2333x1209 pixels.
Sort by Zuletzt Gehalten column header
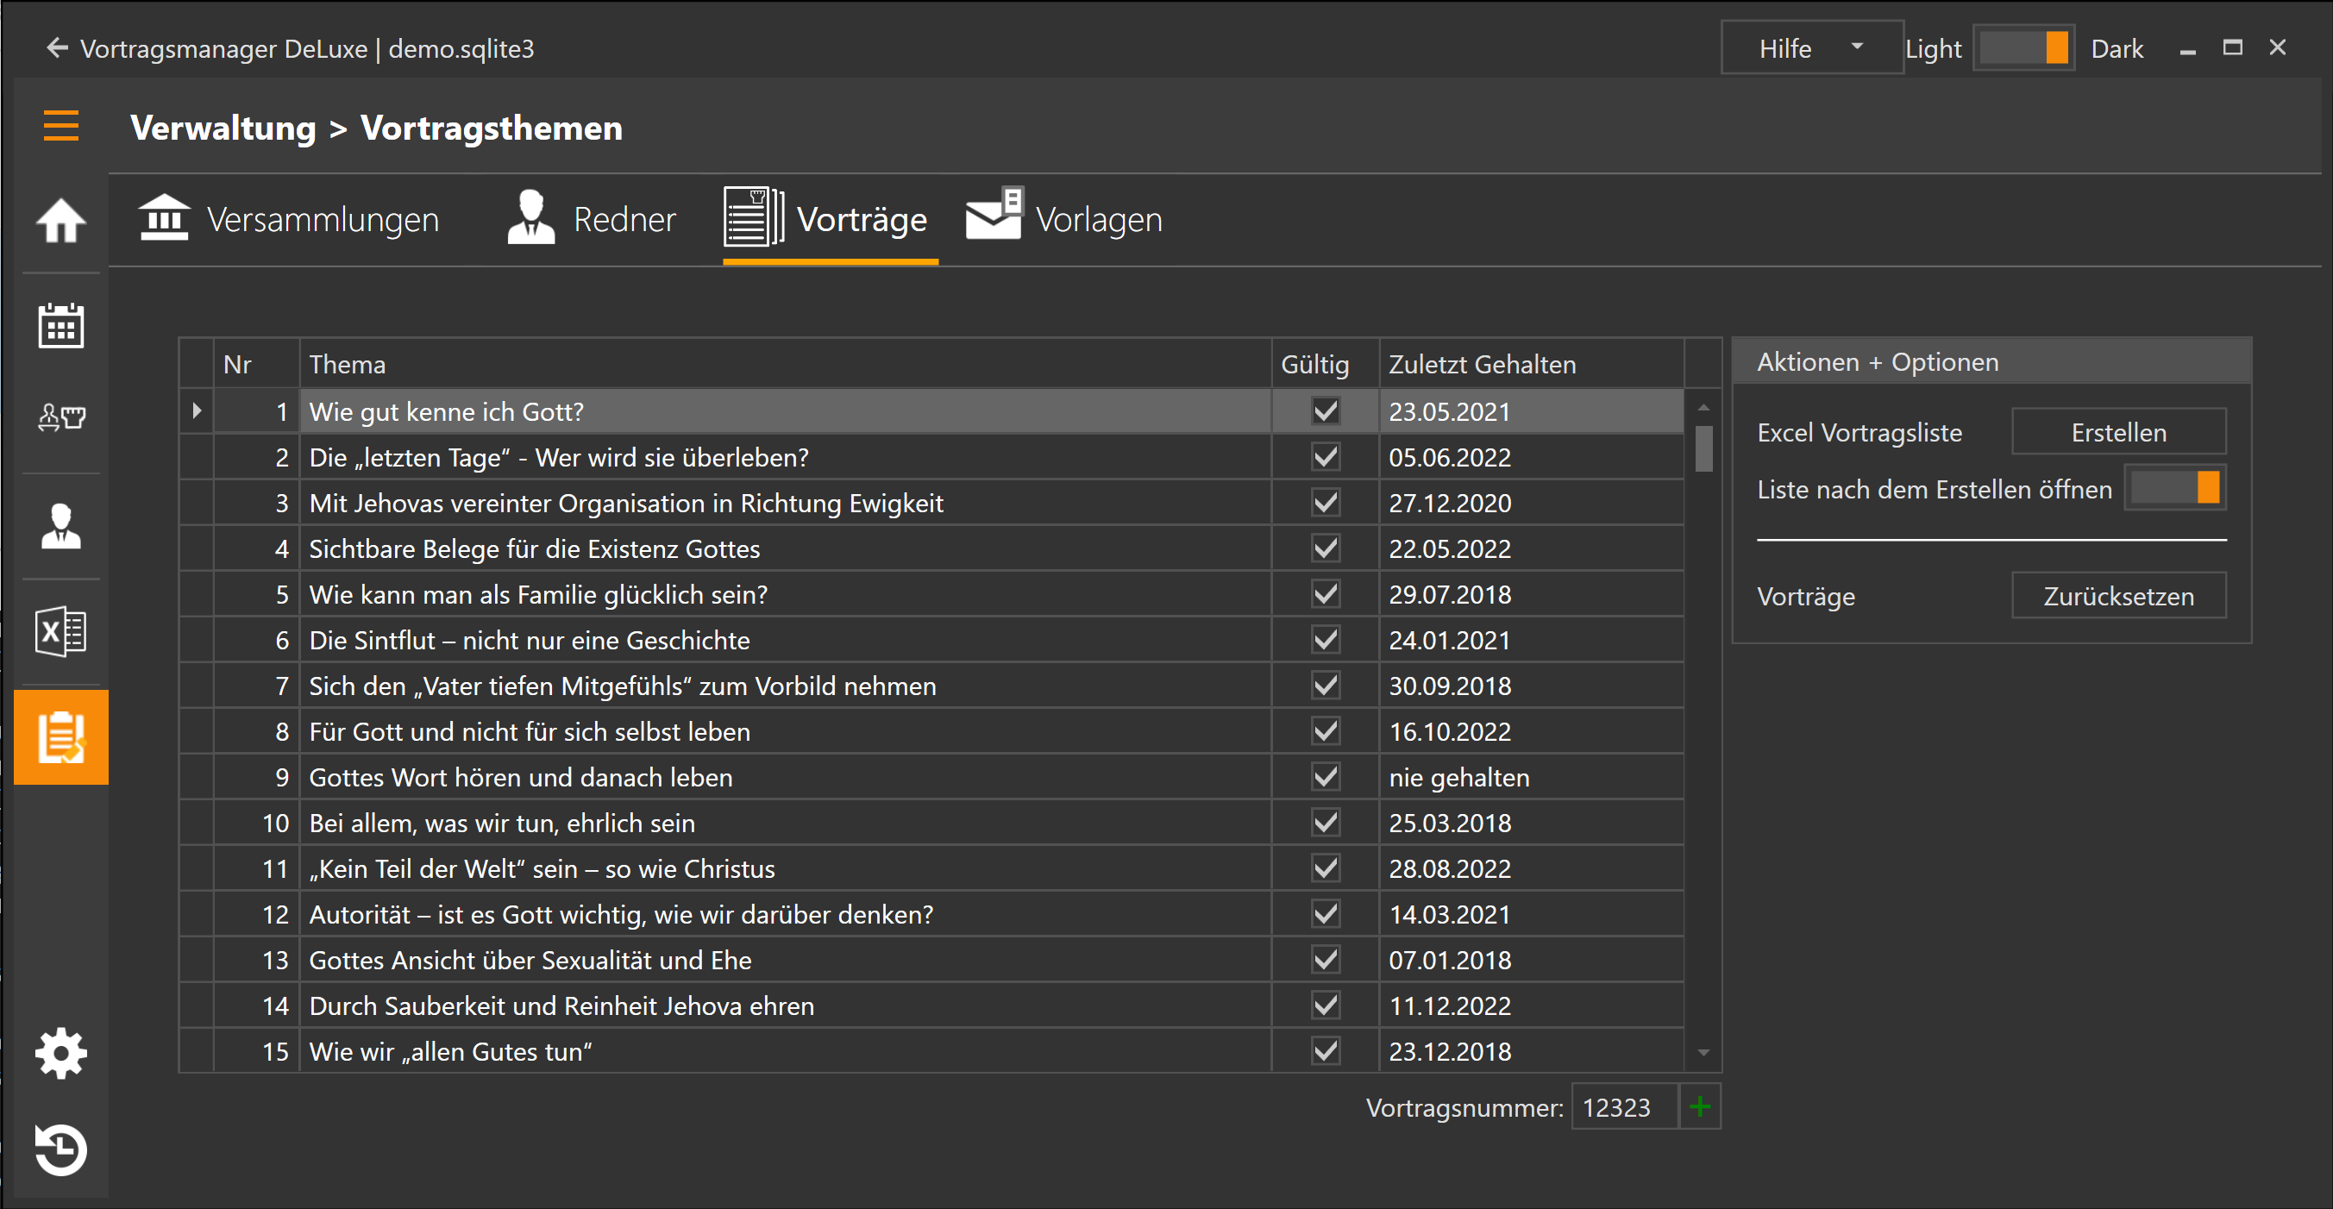click(1532, 364)
